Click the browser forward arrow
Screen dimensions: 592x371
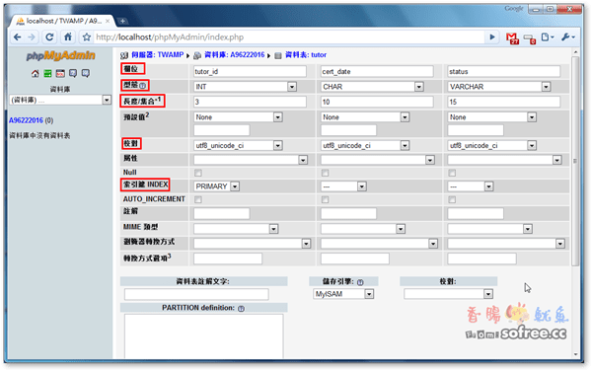32,37
